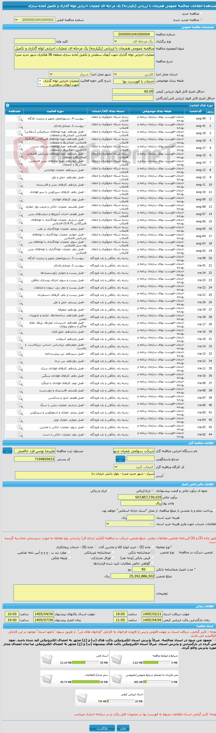This screenshot has width=216, height=733.
Task: Open کد کارگاه مناقصه گزار dropdown
Action: (134, 467)
